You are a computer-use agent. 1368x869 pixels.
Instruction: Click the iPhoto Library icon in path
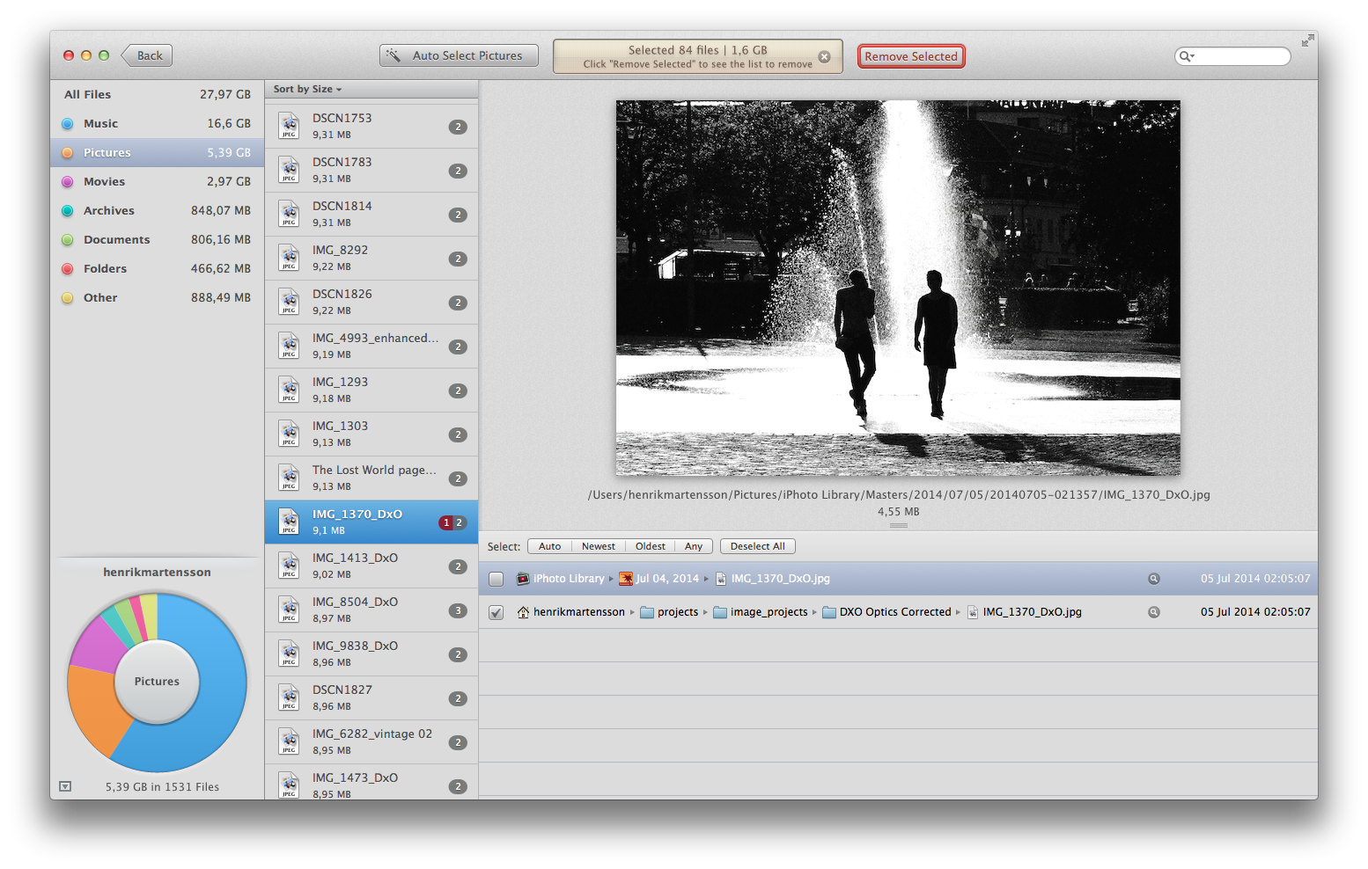[x=523, y=579]
